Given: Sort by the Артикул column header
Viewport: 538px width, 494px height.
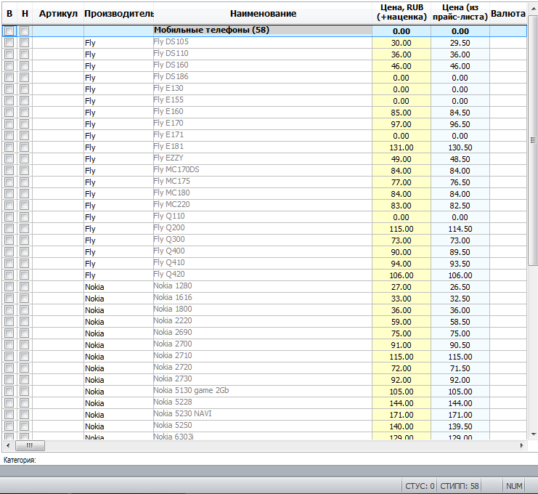Looking at the screenshot, I should pos(58,14).
